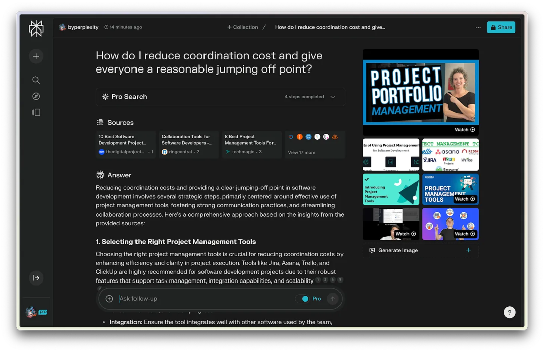Open the Library icon in sidebar
Screen dimensions: 544x352
[x=36, y=112]
